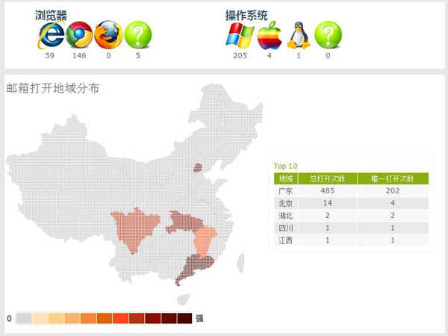
Task: Select Hubei province on the map
Action: pyautogui.click(x=184, y=222)
